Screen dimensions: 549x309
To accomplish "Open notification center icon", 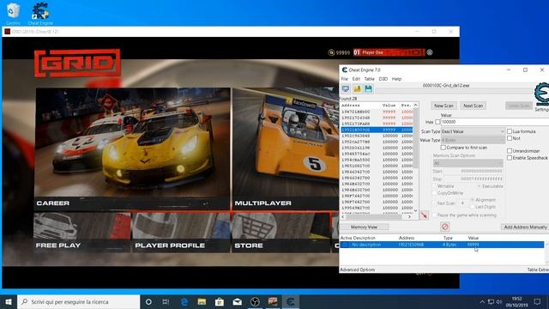I will tap(538, 301).
